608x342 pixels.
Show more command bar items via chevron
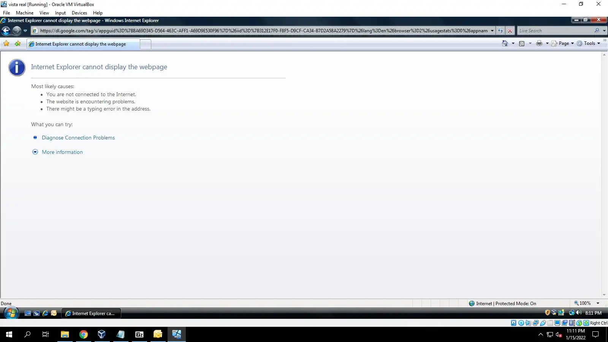[x=605, y=40]
